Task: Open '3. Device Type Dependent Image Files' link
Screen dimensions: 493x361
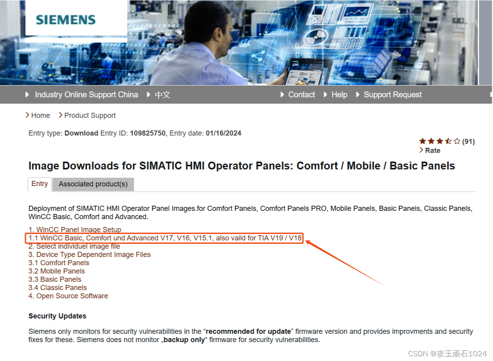Action: tap(90, 255)
